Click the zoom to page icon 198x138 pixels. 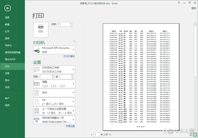click(195, 134)
